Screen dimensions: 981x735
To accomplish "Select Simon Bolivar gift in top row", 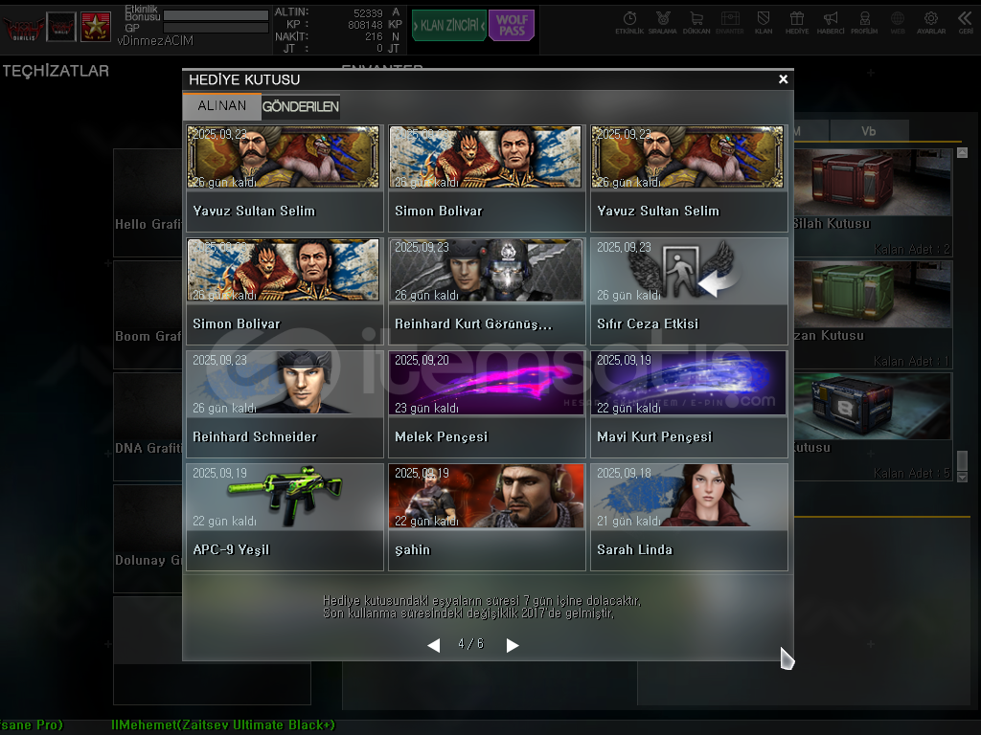I will (x=487, y=178).
